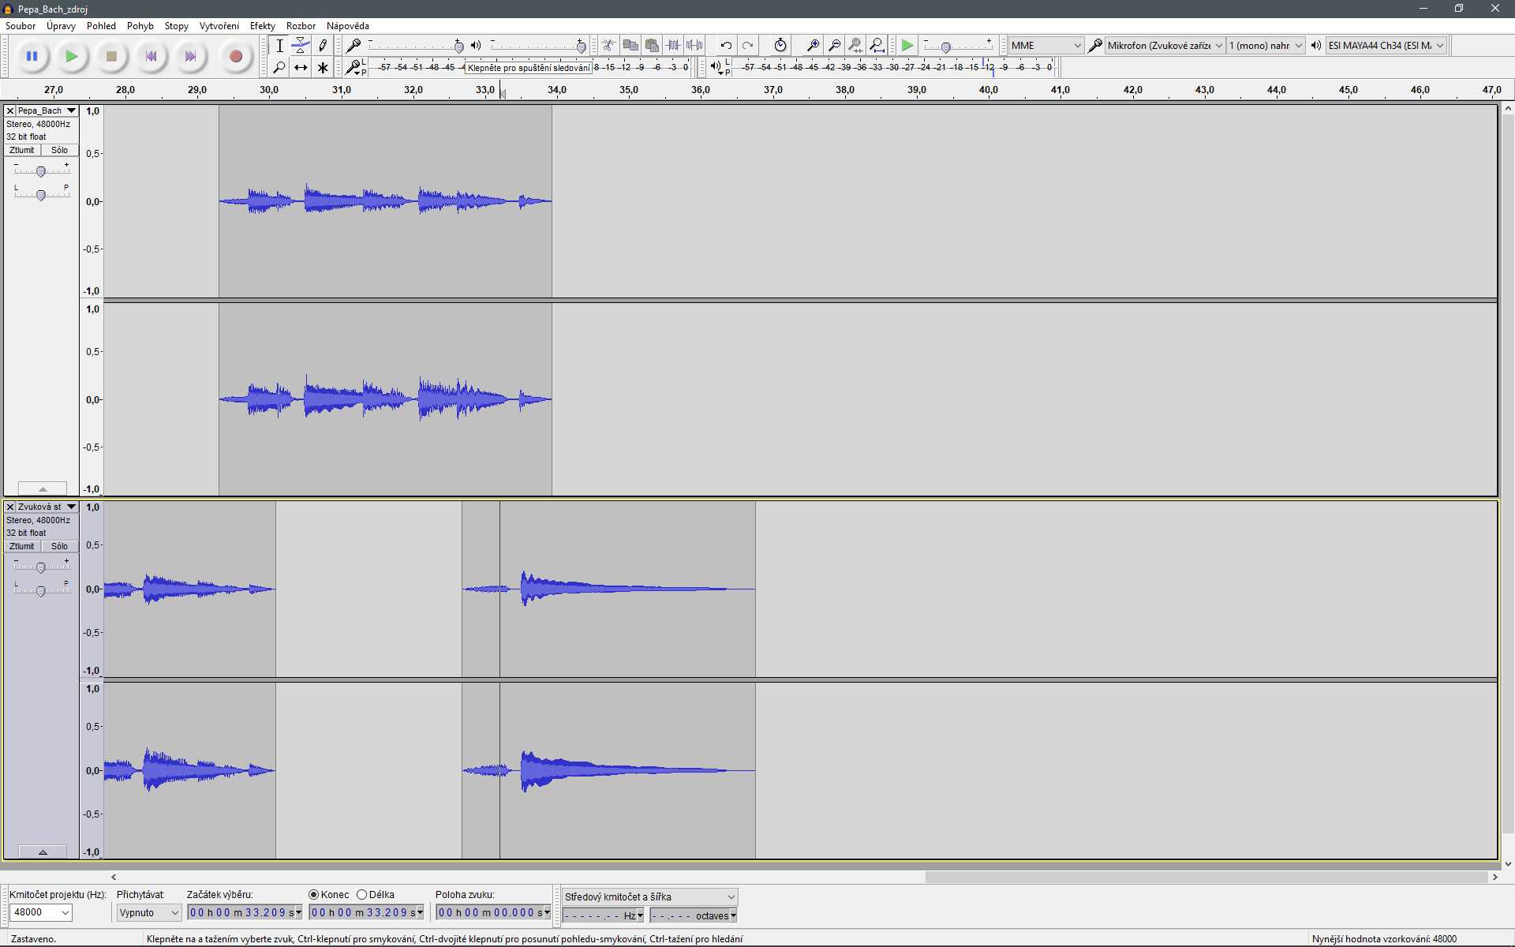1515x947 pixels.
Task: Select the Envelope tool
Action: pyautogui.click(x=301, y=46)
